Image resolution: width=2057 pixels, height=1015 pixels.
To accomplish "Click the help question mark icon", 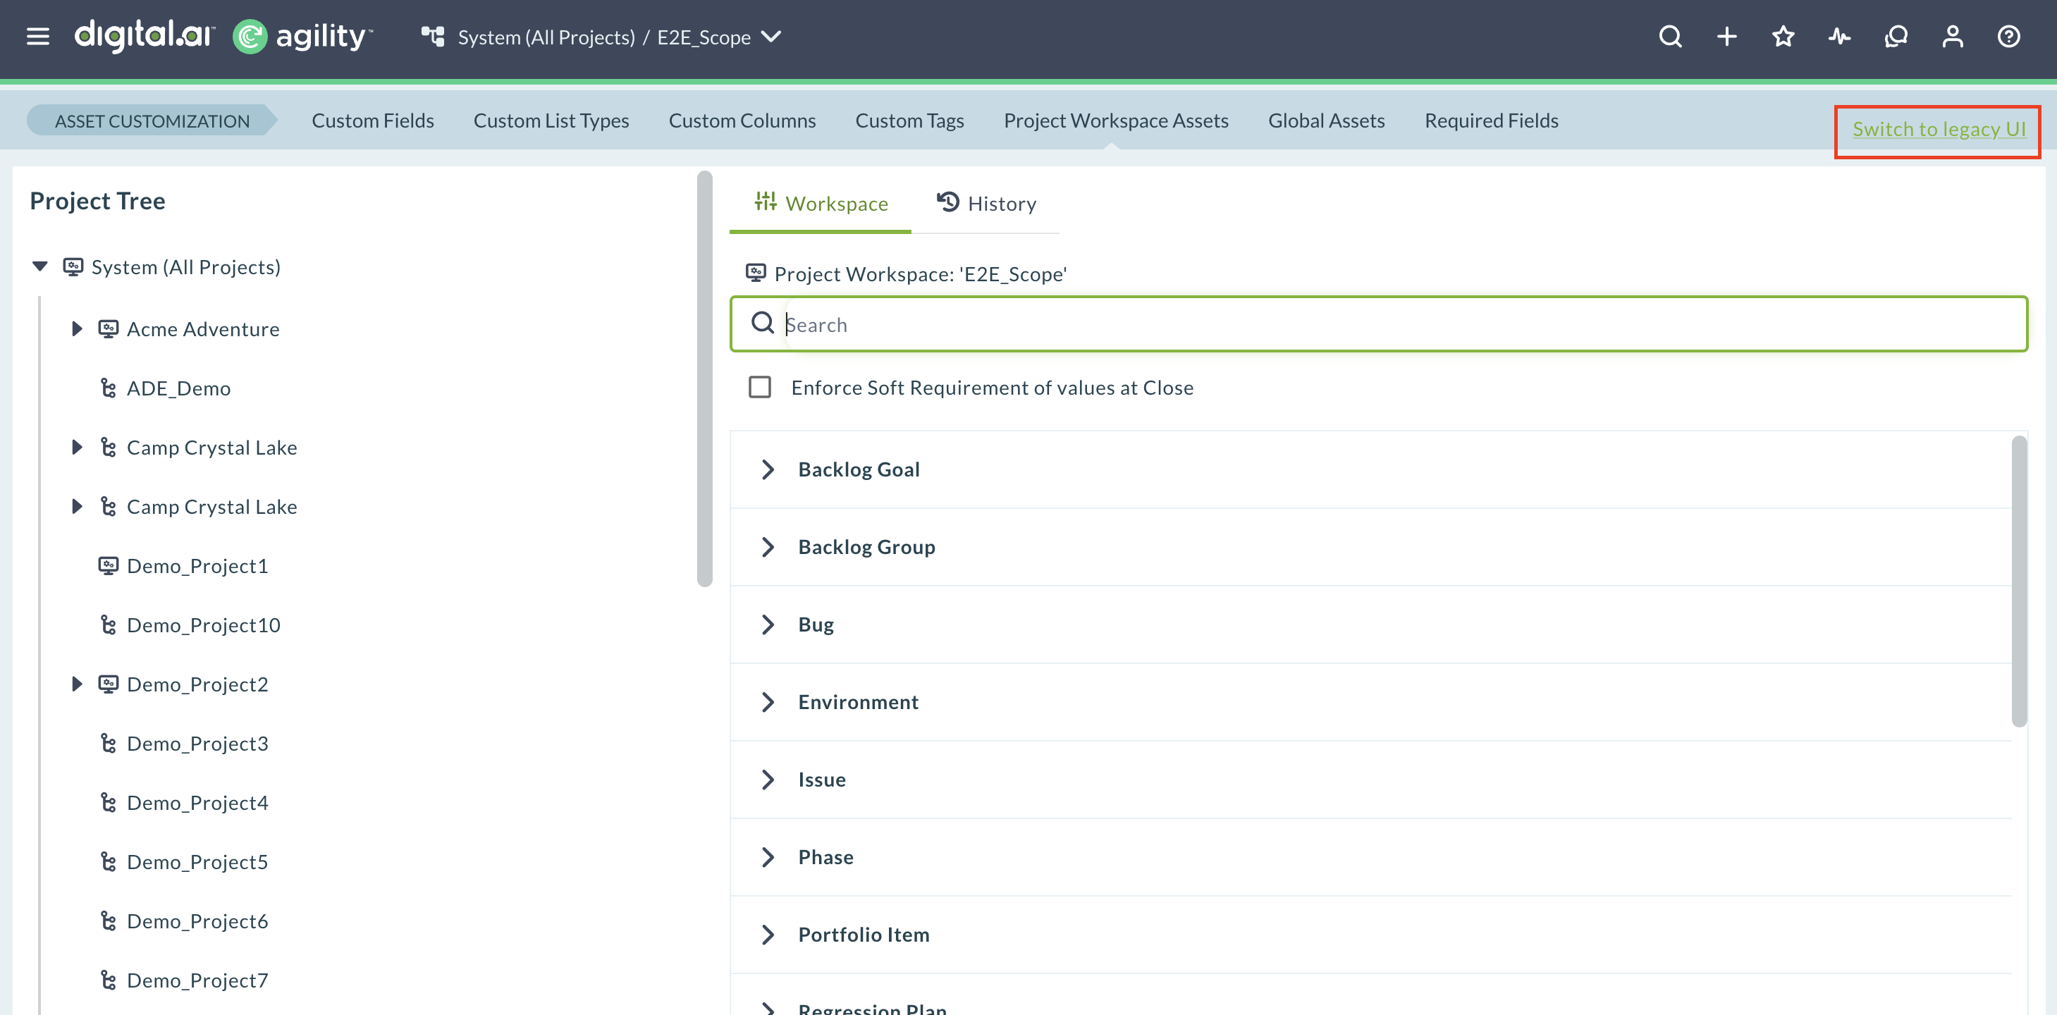I will (2009, 37).
